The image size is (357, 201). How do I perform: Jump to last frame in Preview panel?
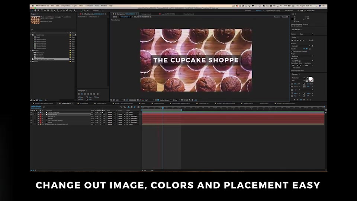(x=303, y=40)
